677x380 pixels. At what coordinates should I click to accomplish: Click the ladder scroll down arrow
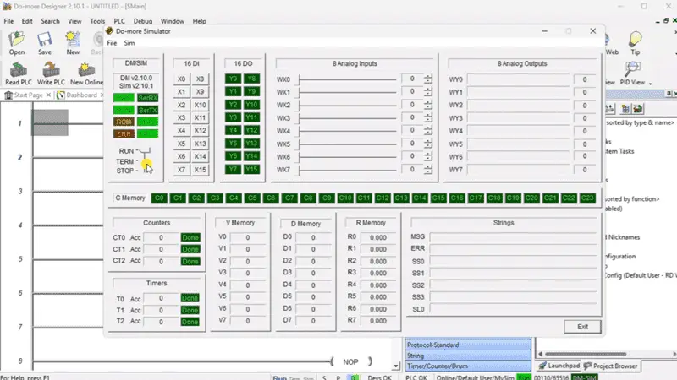395,366
